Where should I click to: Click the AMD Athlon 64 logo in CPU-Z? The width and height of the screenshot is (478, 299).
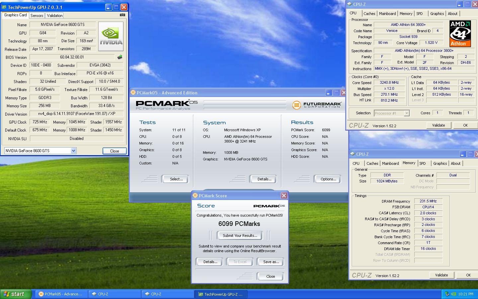coord(460,34)
